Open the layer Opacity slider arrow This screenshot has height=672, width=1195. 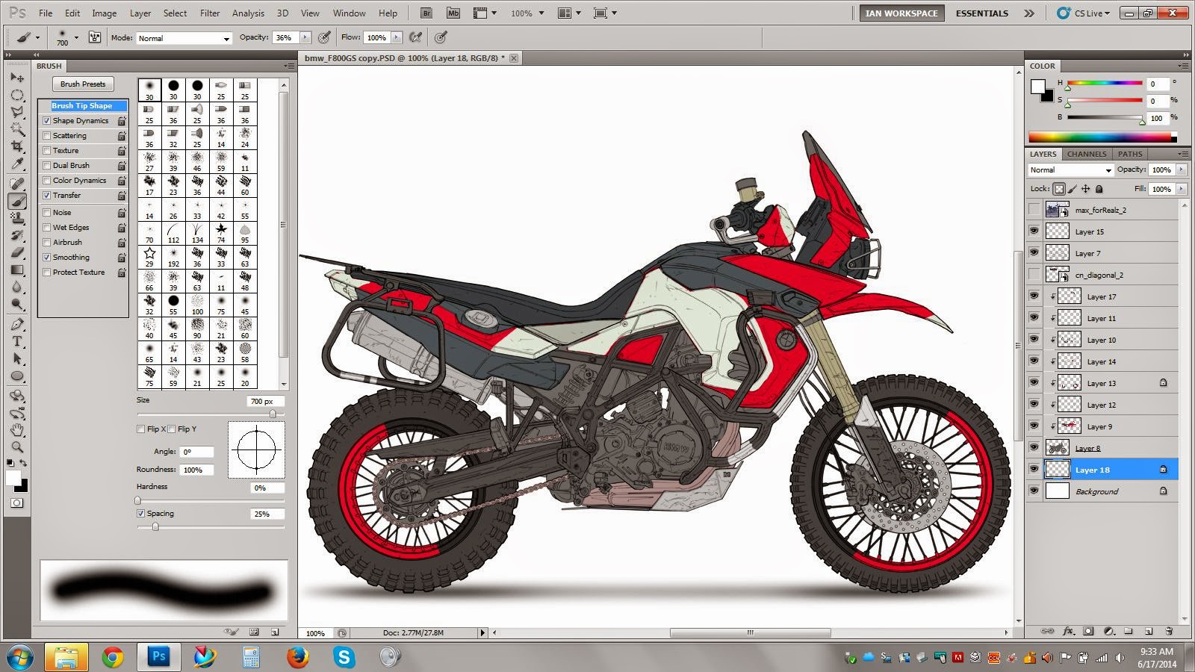tap(1181, 169)
